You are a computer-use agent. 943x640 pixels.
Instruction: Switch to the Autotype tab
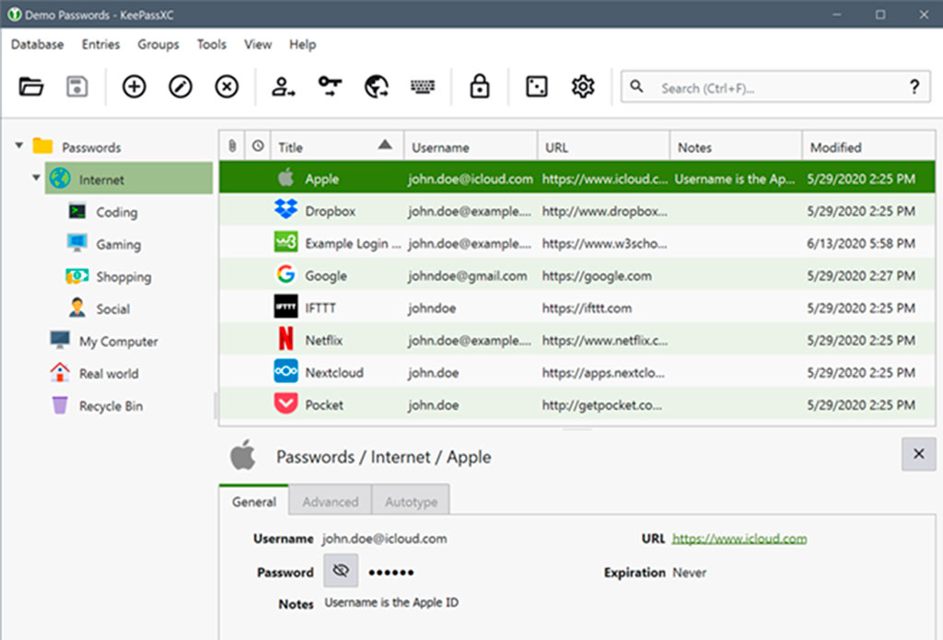click(x=412, y=500)
